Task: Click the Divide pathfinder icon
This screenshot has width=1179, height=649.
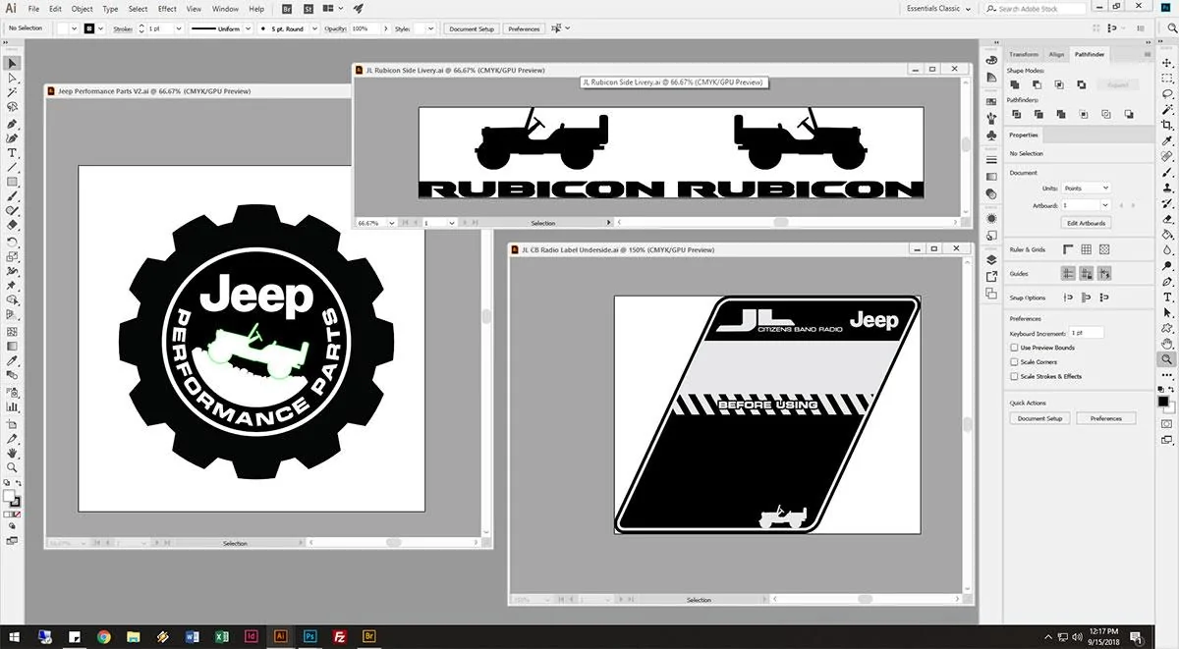Action: tap(1017, 114)
